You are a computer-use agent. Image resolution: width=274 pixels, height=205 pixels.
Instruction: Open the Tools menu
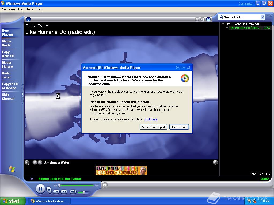pyautogui.click(x=30, y=9)
